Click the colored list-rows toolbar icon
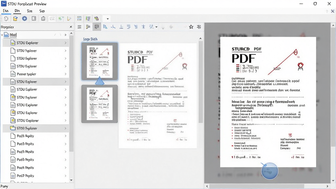The image size is (336, 189). point(88,19)
